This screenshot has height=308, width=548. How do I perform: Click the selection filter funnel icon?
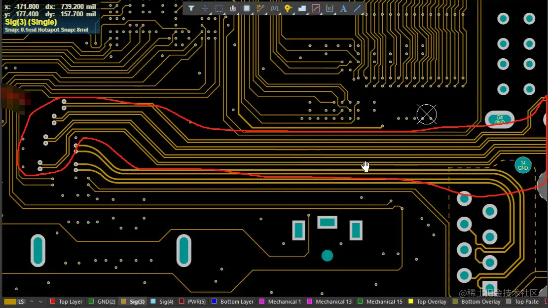click(x=191, y=8)
